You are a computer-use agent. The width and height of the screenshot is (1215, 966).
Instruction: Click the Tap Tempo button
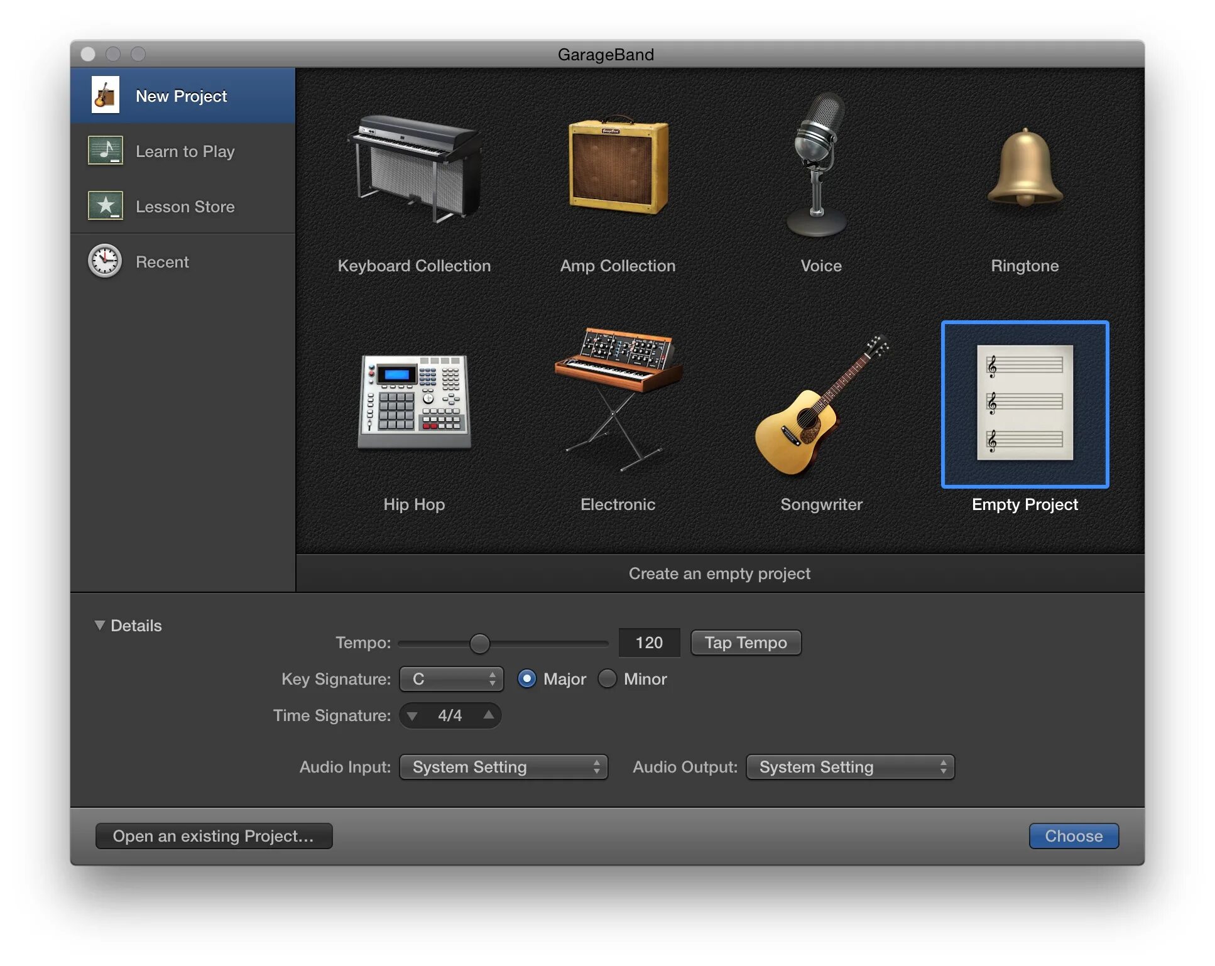[745, 643]
